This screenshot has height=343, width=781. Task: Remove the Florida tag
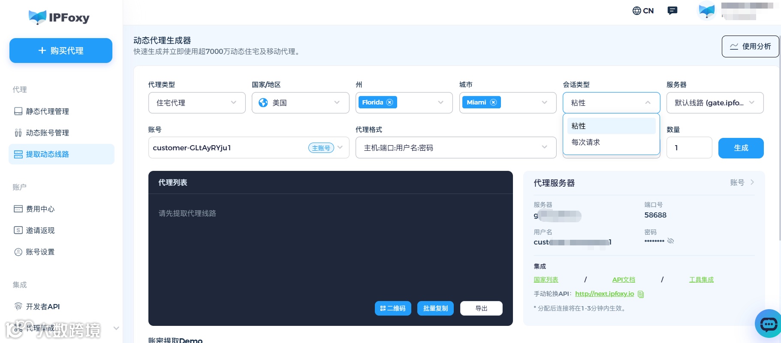[389, 102]
